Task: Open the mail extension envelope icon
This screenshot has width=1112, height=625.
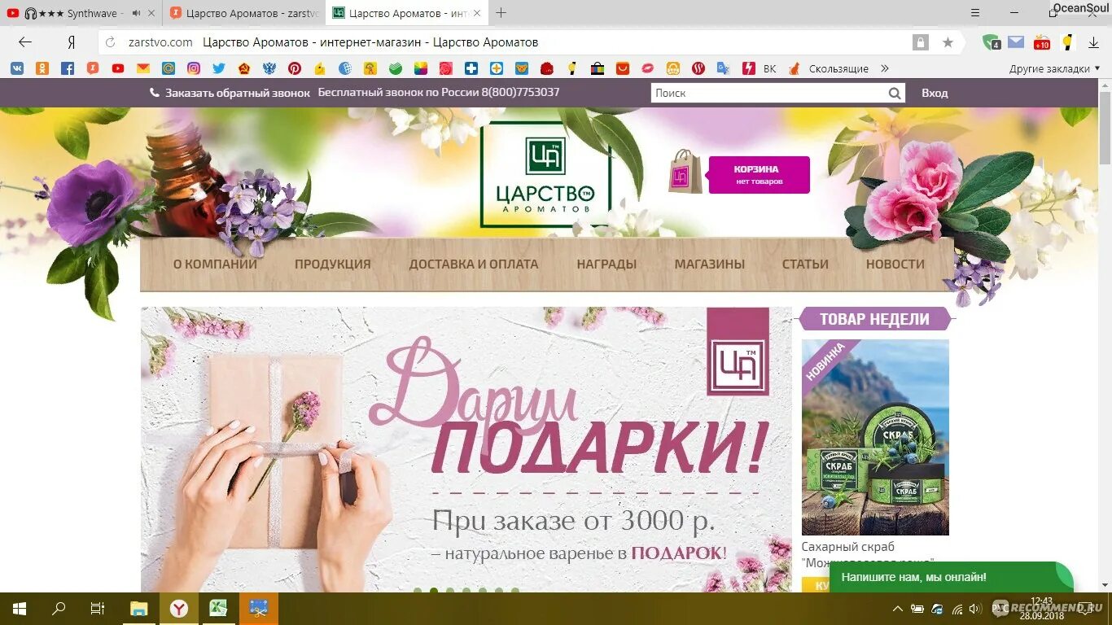Action: tap(1016, 42)
